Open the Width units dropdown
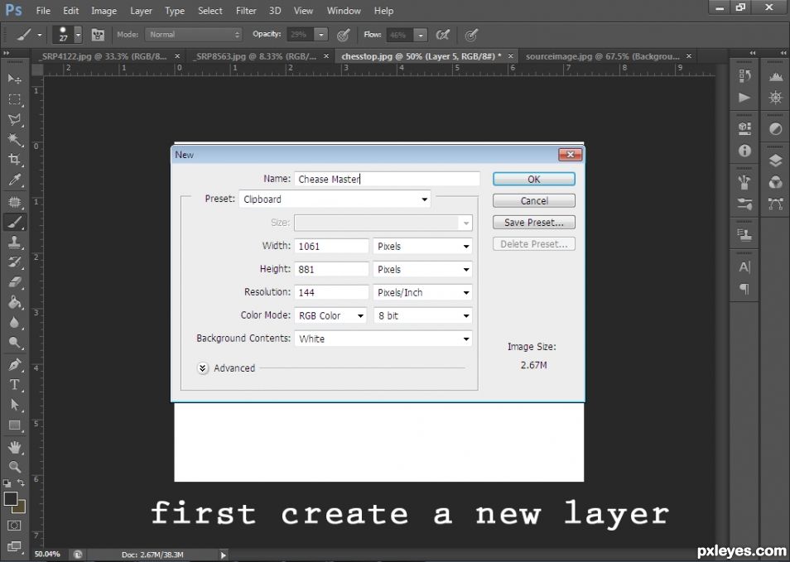The image size is (790, 562). [x=422, y=247]
